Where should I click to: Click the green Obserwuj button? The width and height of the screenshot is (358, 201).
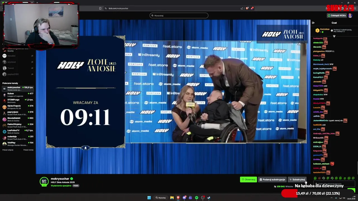[x=248, y=180]
